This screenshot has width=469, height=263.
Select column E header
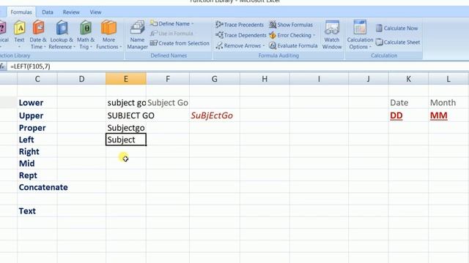pyautogui.click(x=126, y=79)
